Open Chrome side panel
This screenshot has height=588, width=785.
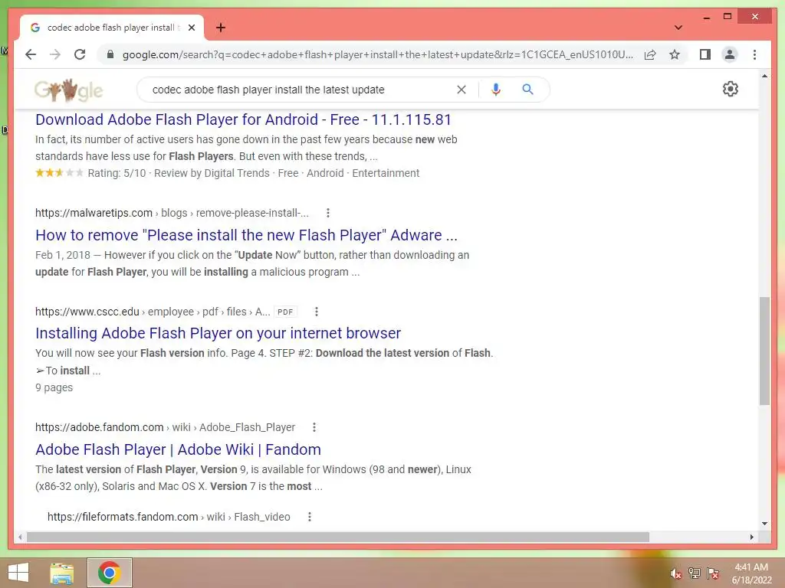tap(705, 54)
